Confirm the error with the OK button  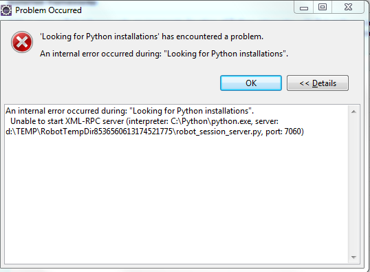251,83
